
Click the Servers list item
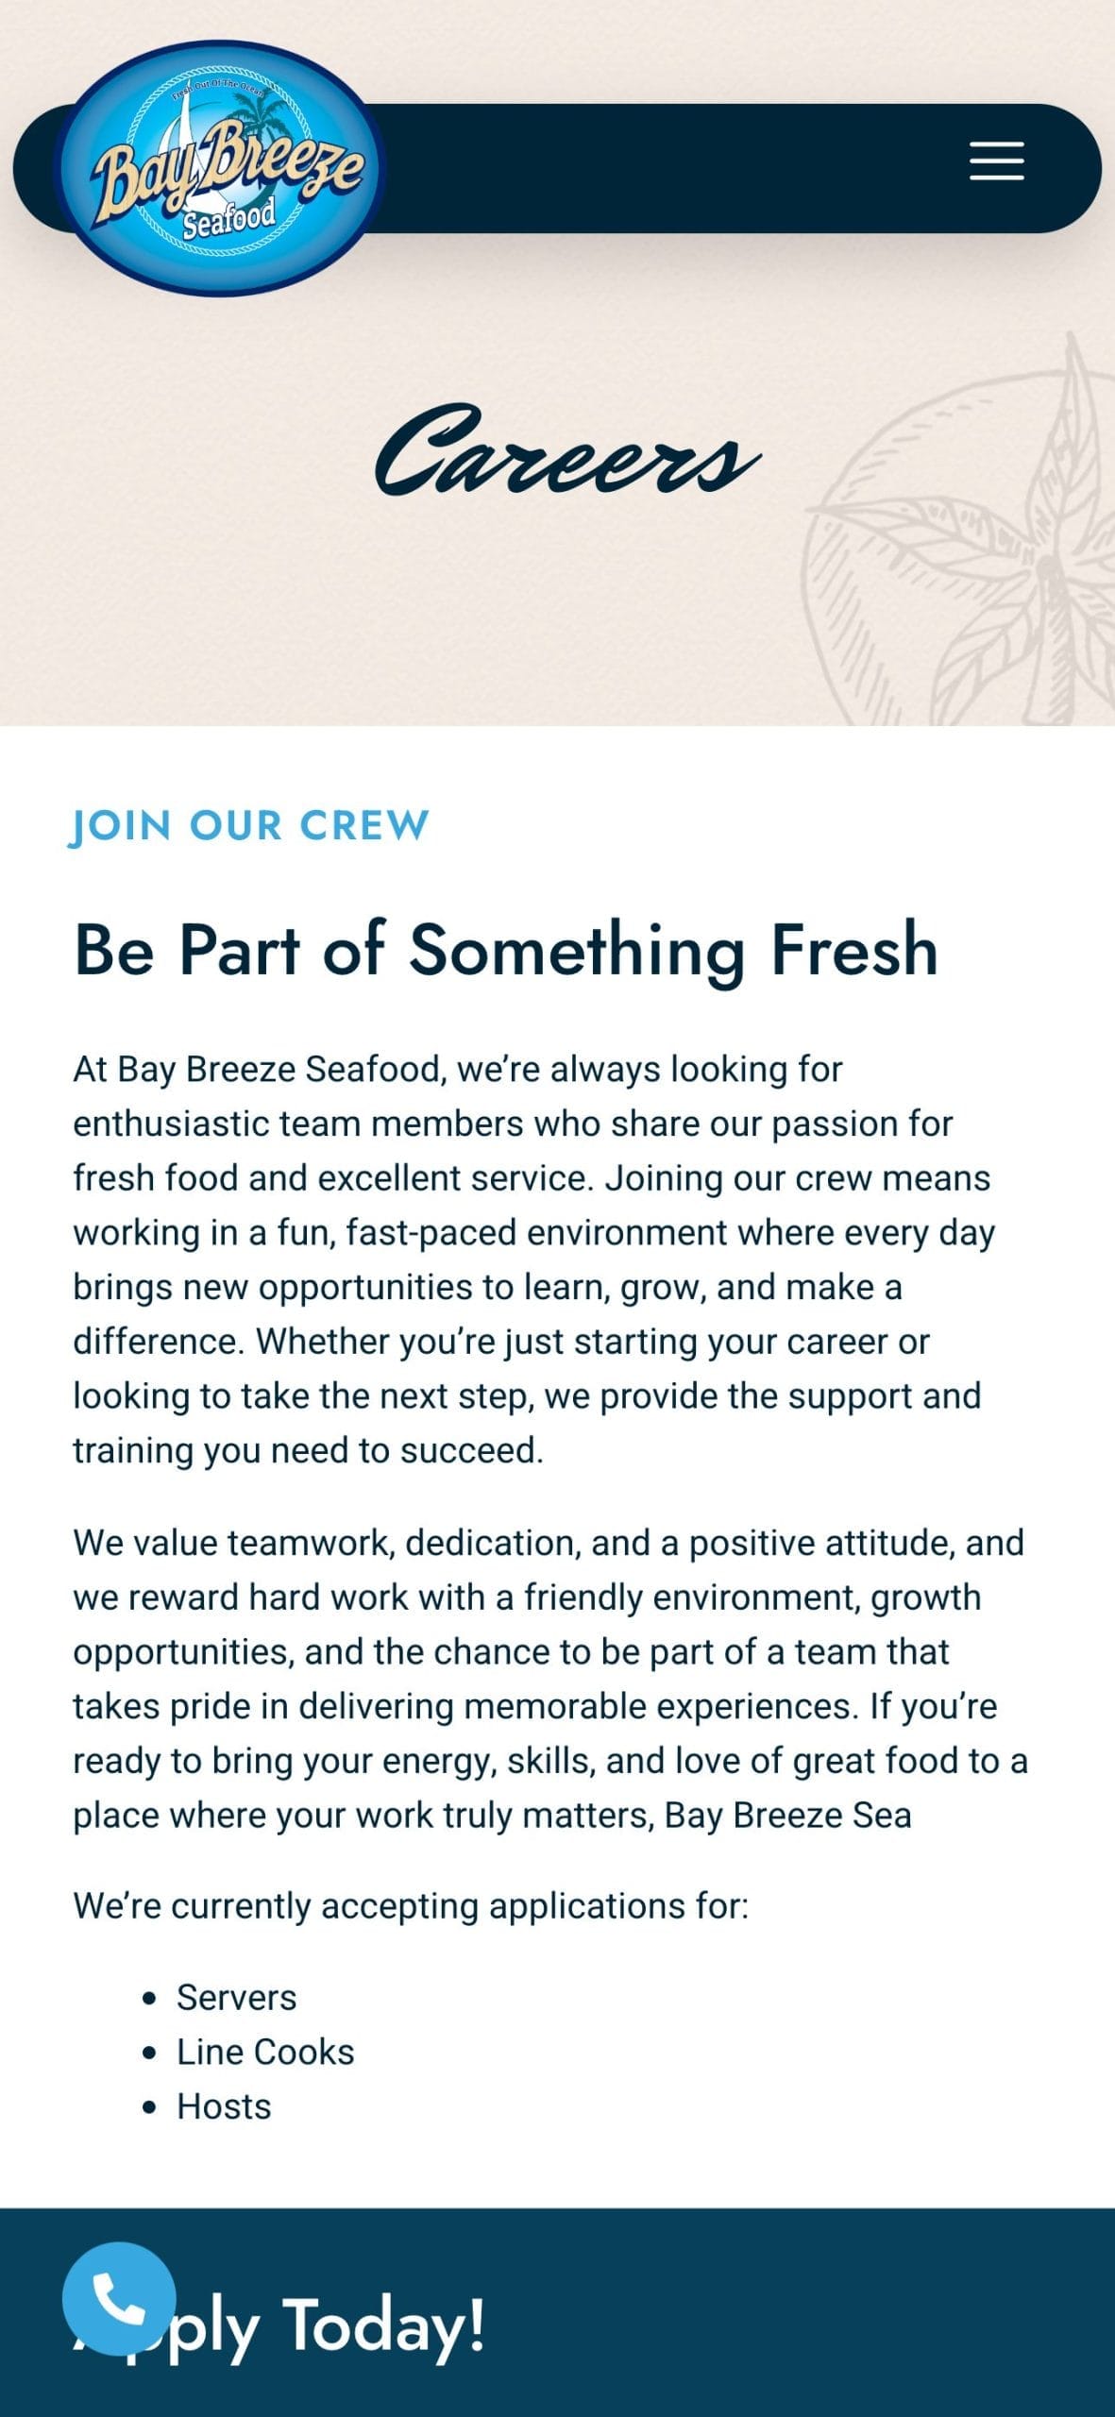coord(236,1997)
